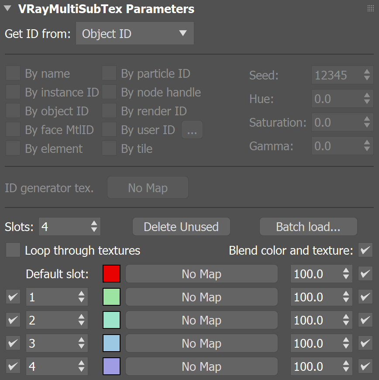Click the slot 4 blend amount spinner
The image size is (379, 380).
click(x=346, y=366)
